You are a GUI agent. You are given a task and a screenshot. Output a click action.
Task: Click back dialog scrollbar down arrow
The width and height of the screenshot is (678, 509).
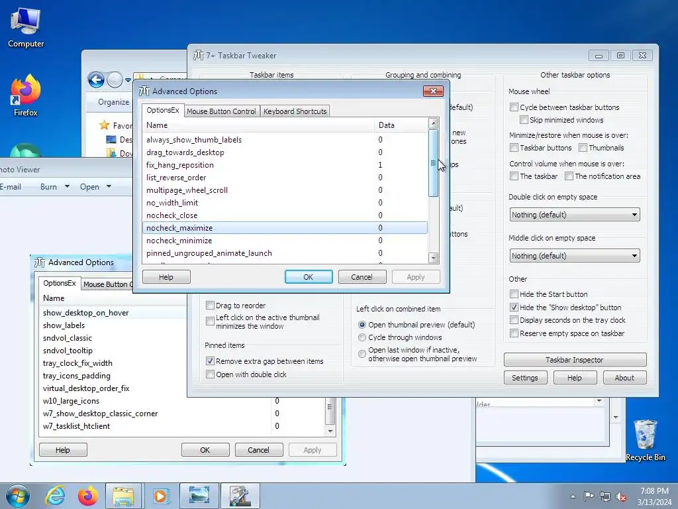click(x=330, y=431)
